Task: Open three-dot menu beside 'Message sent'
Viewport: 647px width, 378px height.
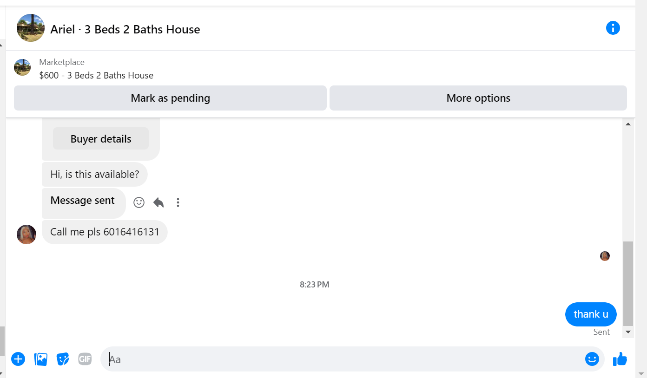Action: point(178,202)
